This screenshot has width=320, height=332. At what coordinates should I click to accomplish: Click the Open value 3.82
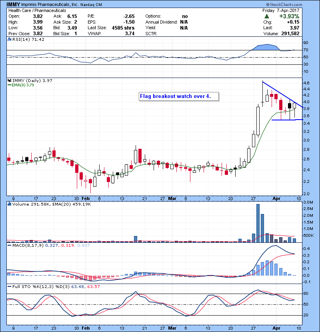(38, 16)
